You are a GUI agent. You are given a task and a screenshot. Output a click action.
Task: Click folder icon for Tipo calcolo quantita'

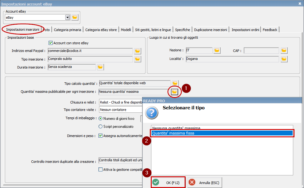[175, 83]
